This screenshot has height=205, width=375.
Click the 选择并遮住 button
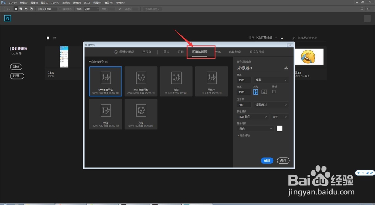152,9
